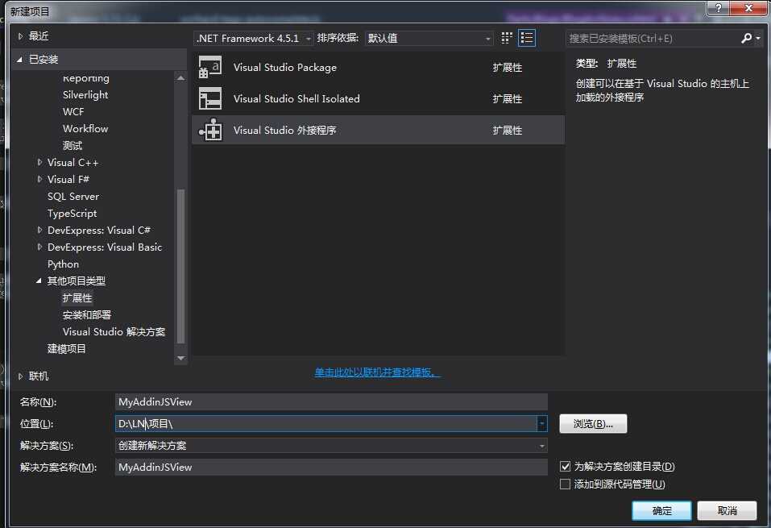
Task: Click the 取消 button
Action: pos(727,511)
